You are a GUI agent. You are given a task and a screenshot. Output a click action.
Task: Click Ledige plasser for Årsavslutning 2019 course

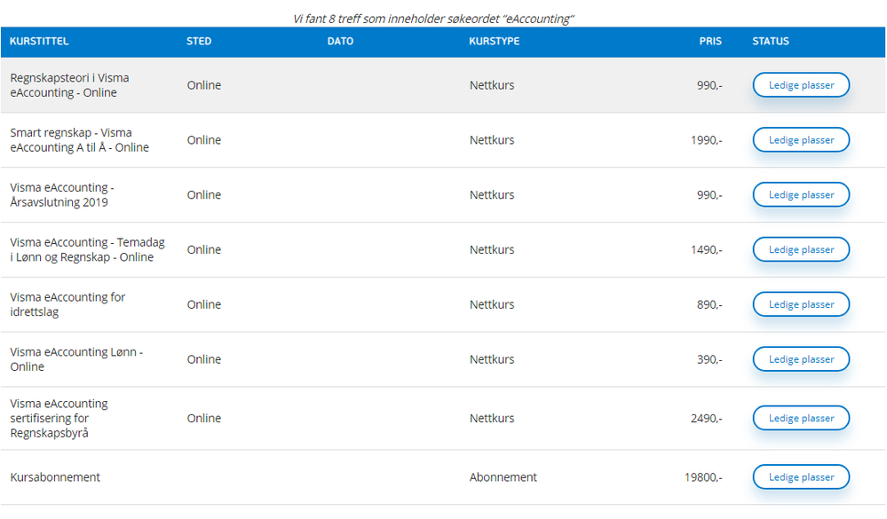(x=801, y=194)
